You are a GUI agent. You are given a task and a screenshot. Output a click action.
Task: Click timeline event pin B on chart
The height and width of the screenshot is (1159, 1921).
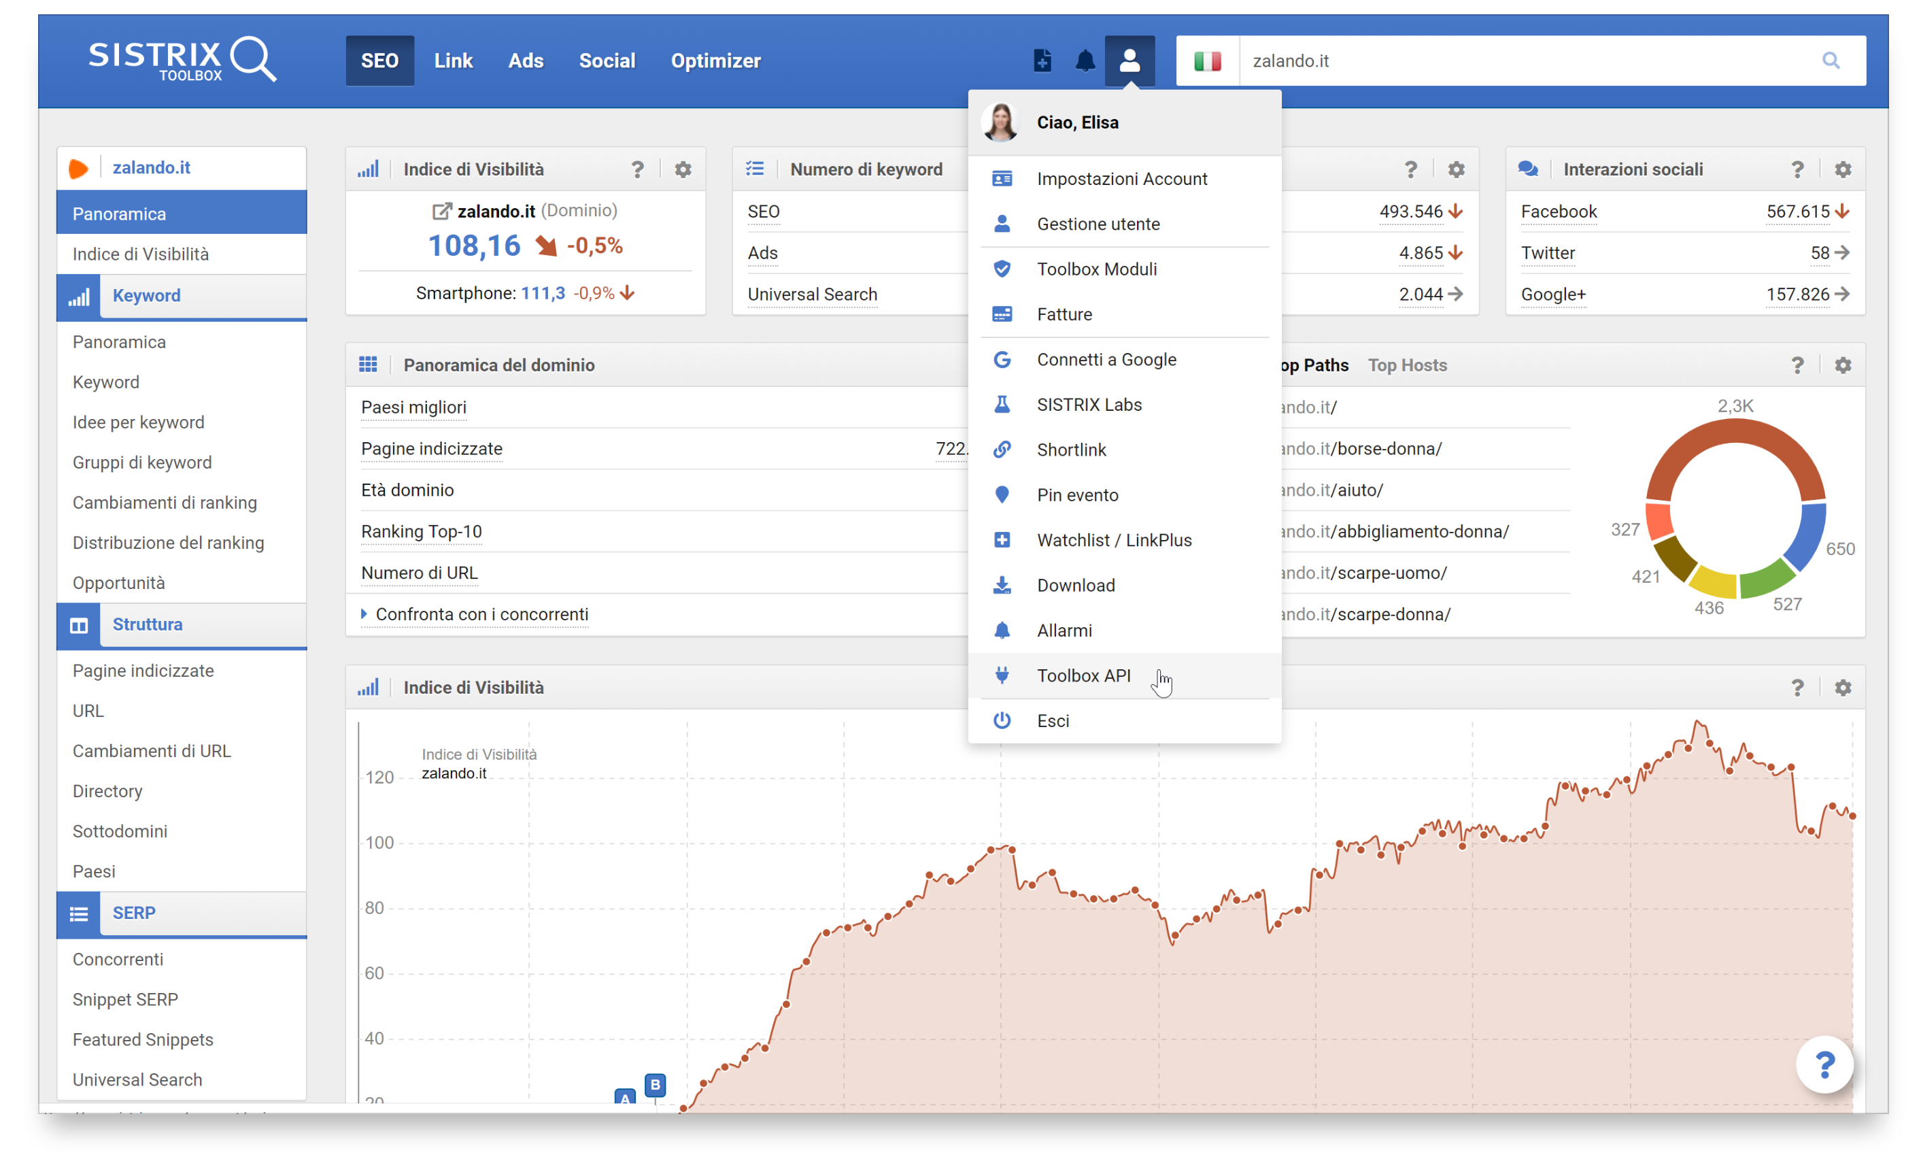coord(655,1084)
